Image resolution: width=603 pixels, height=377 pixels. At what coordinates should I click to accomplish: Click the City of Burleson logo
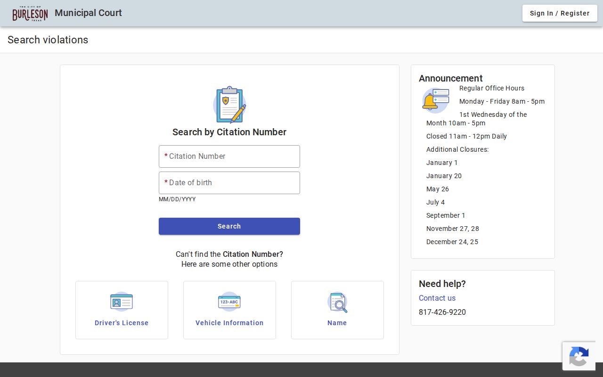click(30, 13)
